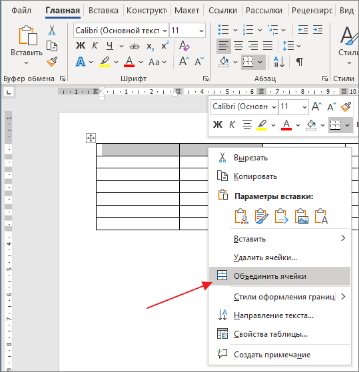
Task: Expand the borders dropdown arrow in ribbon
Action: coord(260,62)
